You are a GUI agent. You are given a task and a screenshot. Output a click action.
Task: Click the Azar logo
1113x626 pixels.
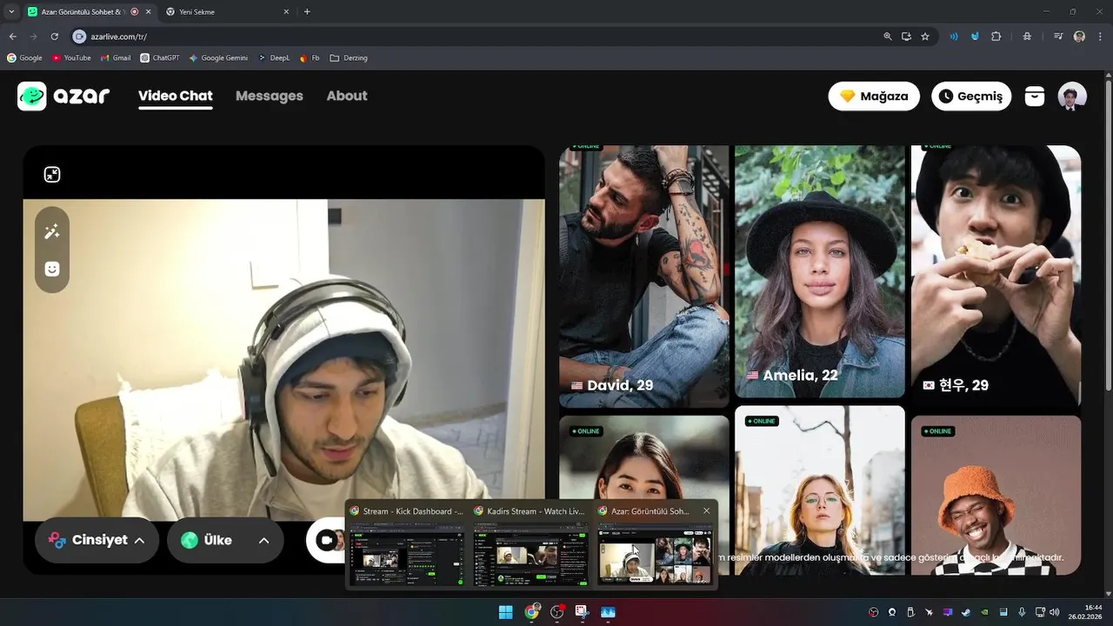pos(63,96)
